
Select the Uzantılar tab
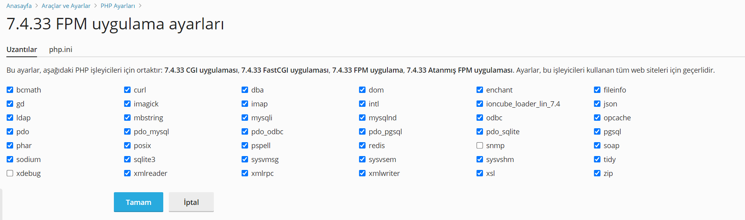(x=22, y=50)
